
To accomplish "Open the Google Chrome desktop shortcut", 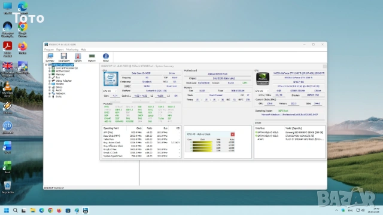I will coord(23,30).
